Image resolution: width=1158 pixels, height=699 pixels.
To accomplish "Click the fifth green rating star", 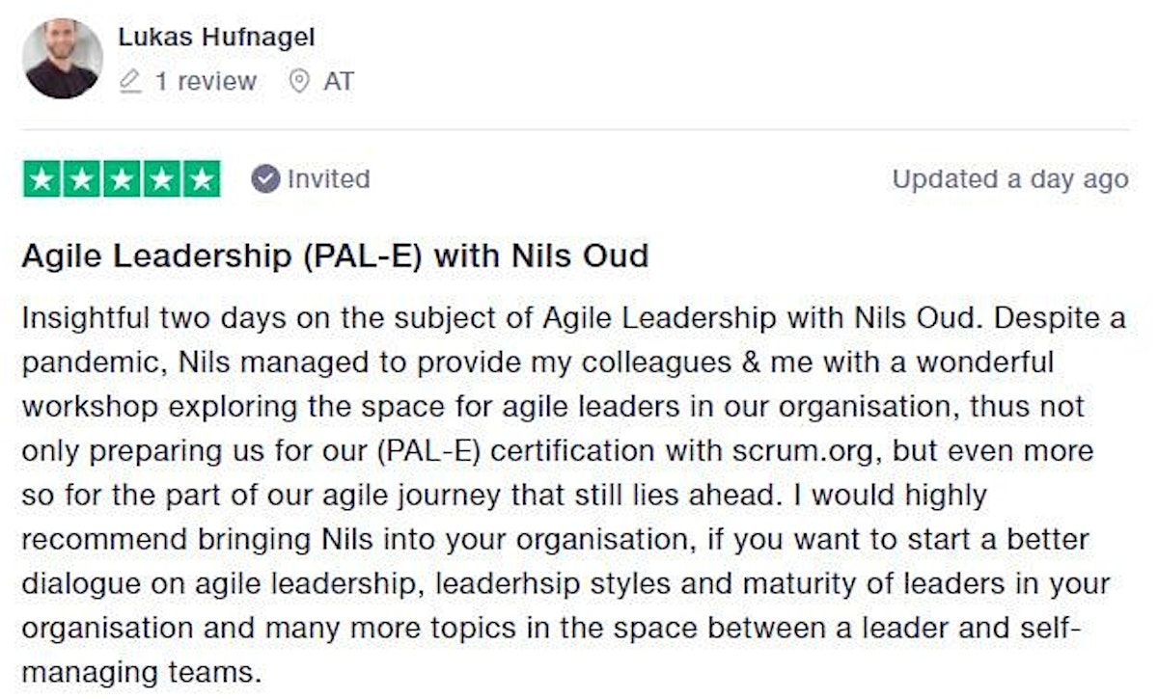I will 201,179.
